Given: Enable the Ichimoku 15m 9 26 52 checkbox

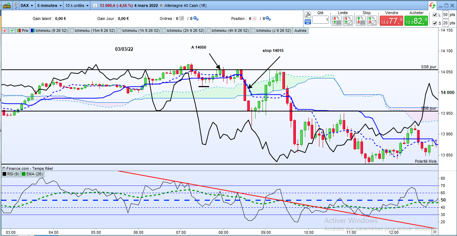Looking at the screenshot, I should [x=72, y=31].
